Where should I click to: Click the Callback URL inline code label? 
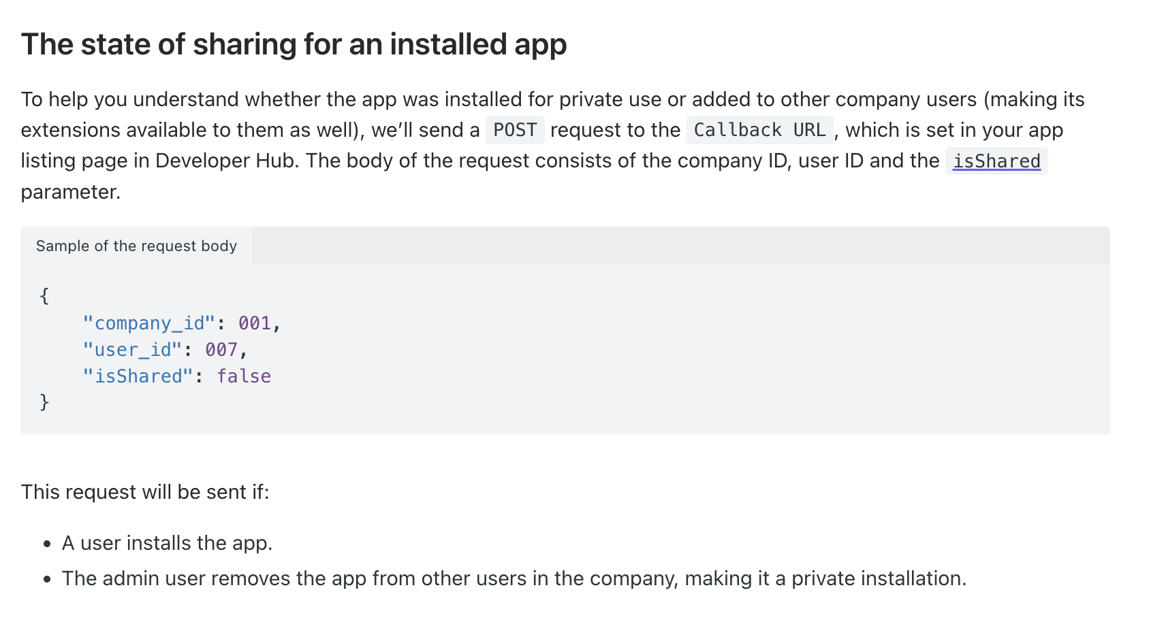point(759,130)
